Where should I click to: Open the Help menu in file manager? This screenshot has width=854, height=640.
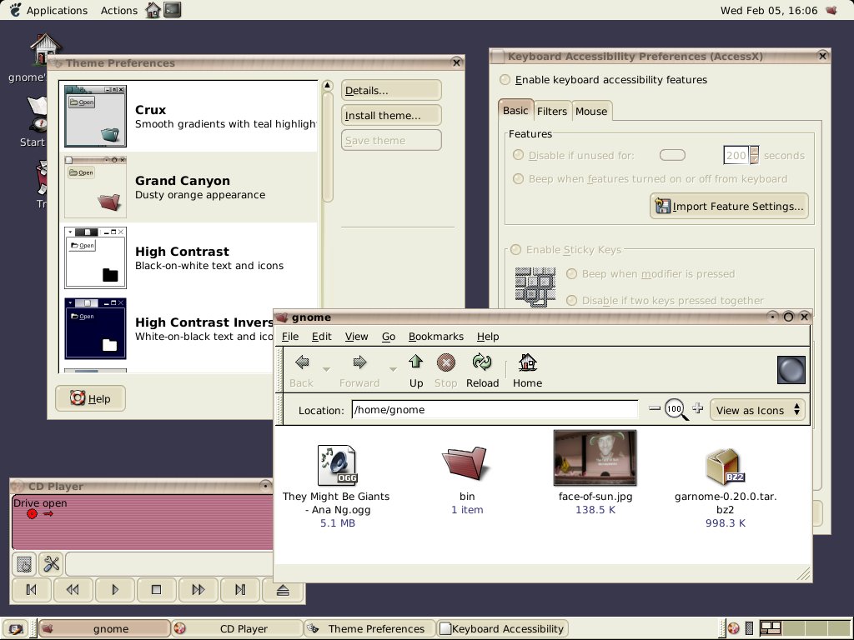pyautogui.click(x=487, y=337)
